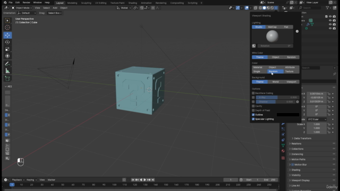Select the Select Box tool in toolbar

pos(7,21)
